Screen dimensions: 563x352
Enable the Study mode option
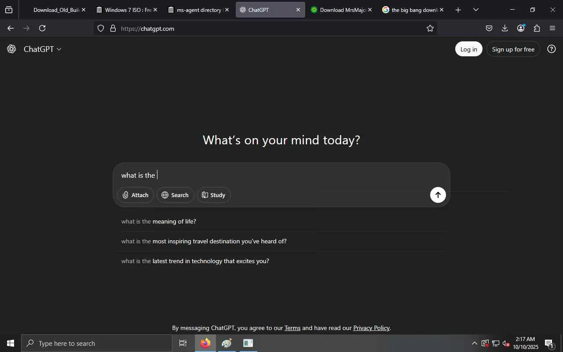(214, 195)
